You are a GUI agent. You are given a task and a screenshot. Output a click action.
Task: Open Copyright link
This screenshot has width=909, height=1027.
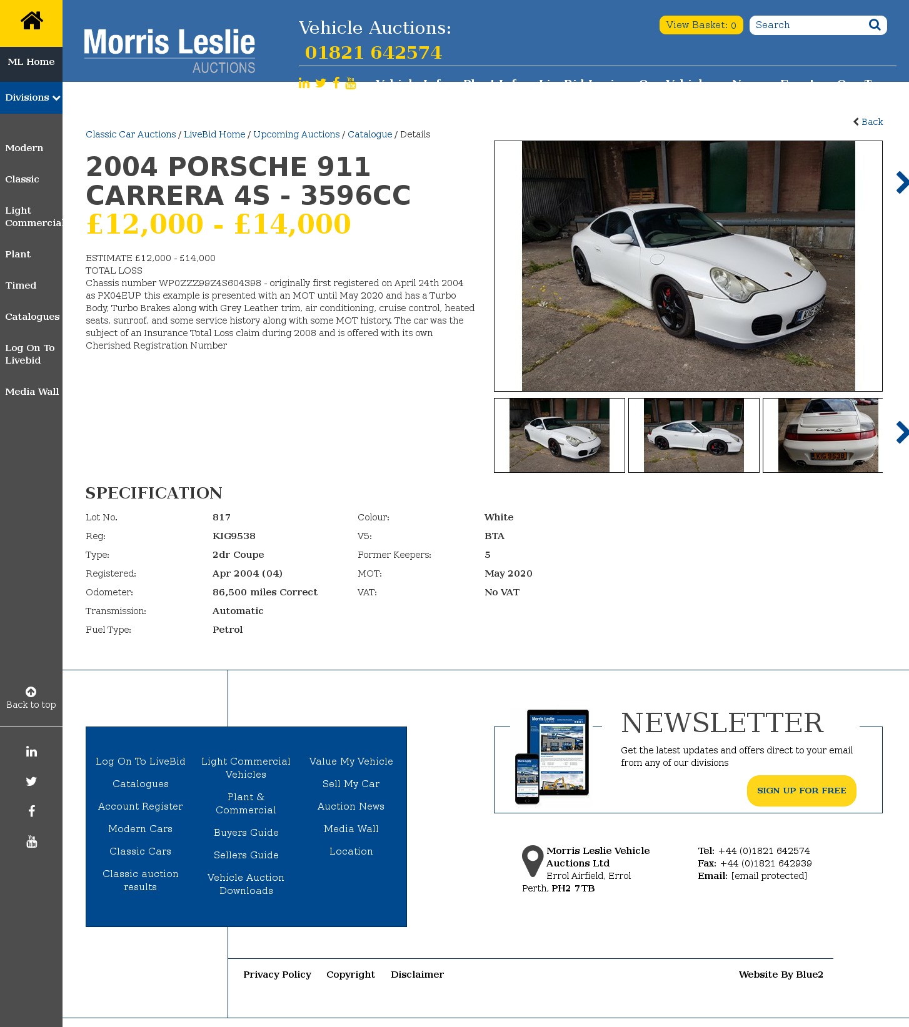point(351,975)
